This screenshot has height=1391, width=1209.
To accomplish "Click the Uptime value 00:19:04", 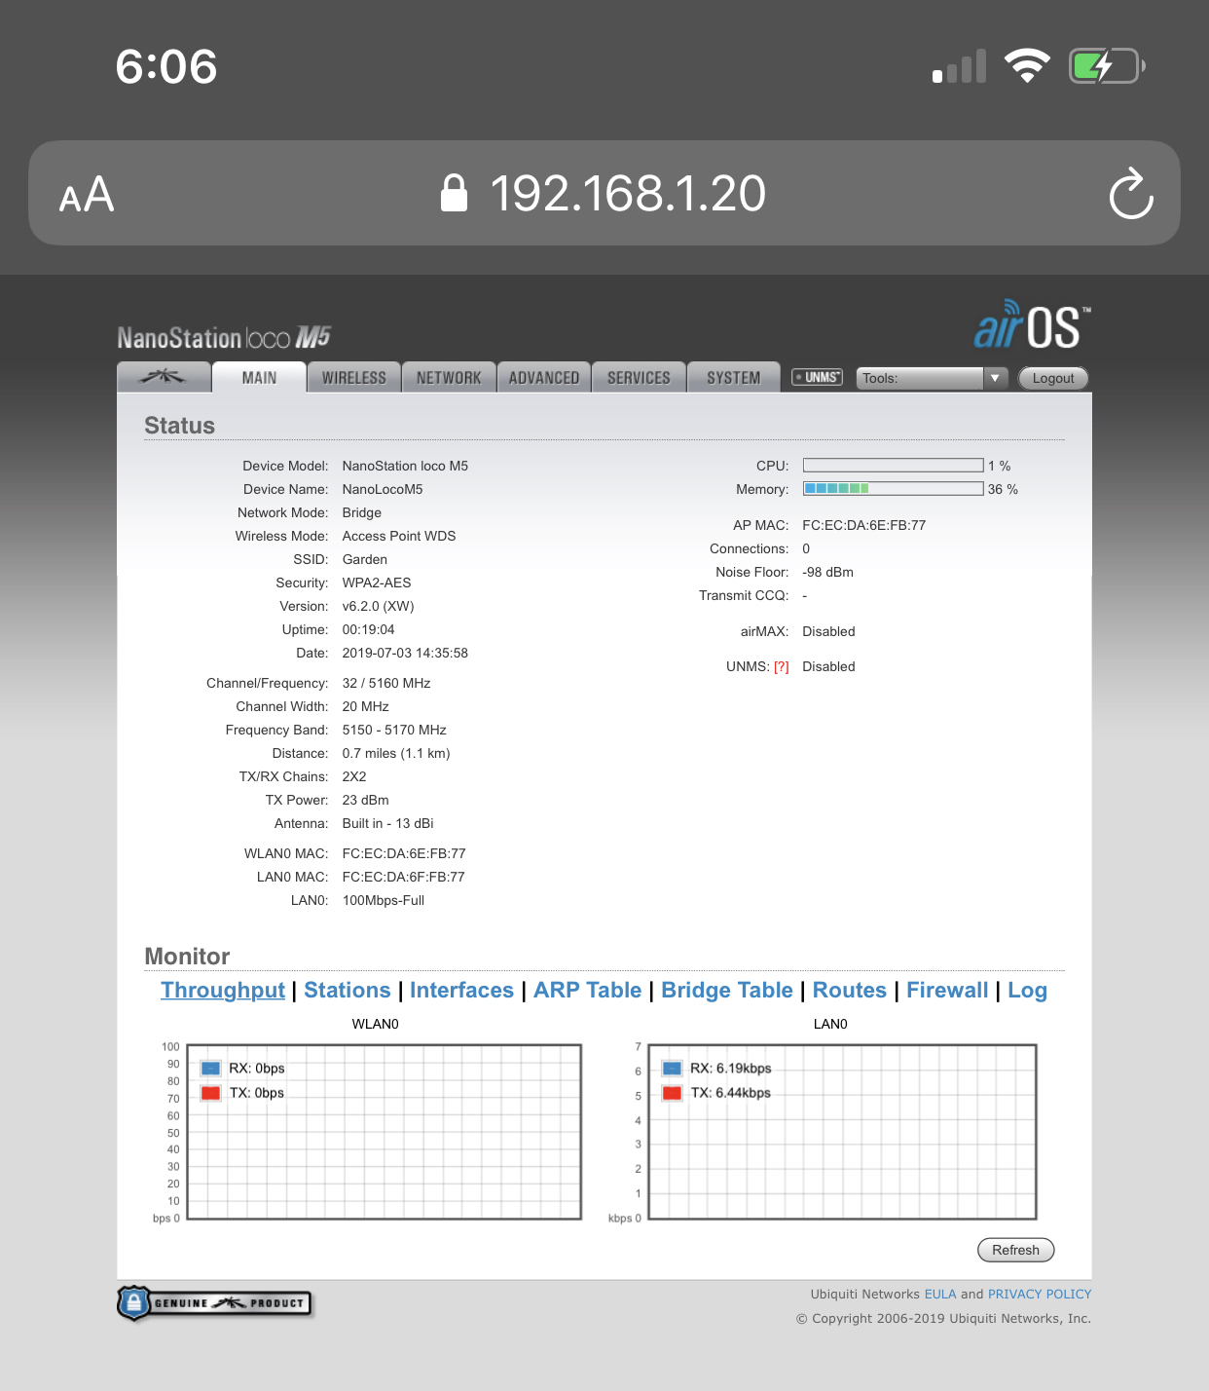I will (369, 630).
